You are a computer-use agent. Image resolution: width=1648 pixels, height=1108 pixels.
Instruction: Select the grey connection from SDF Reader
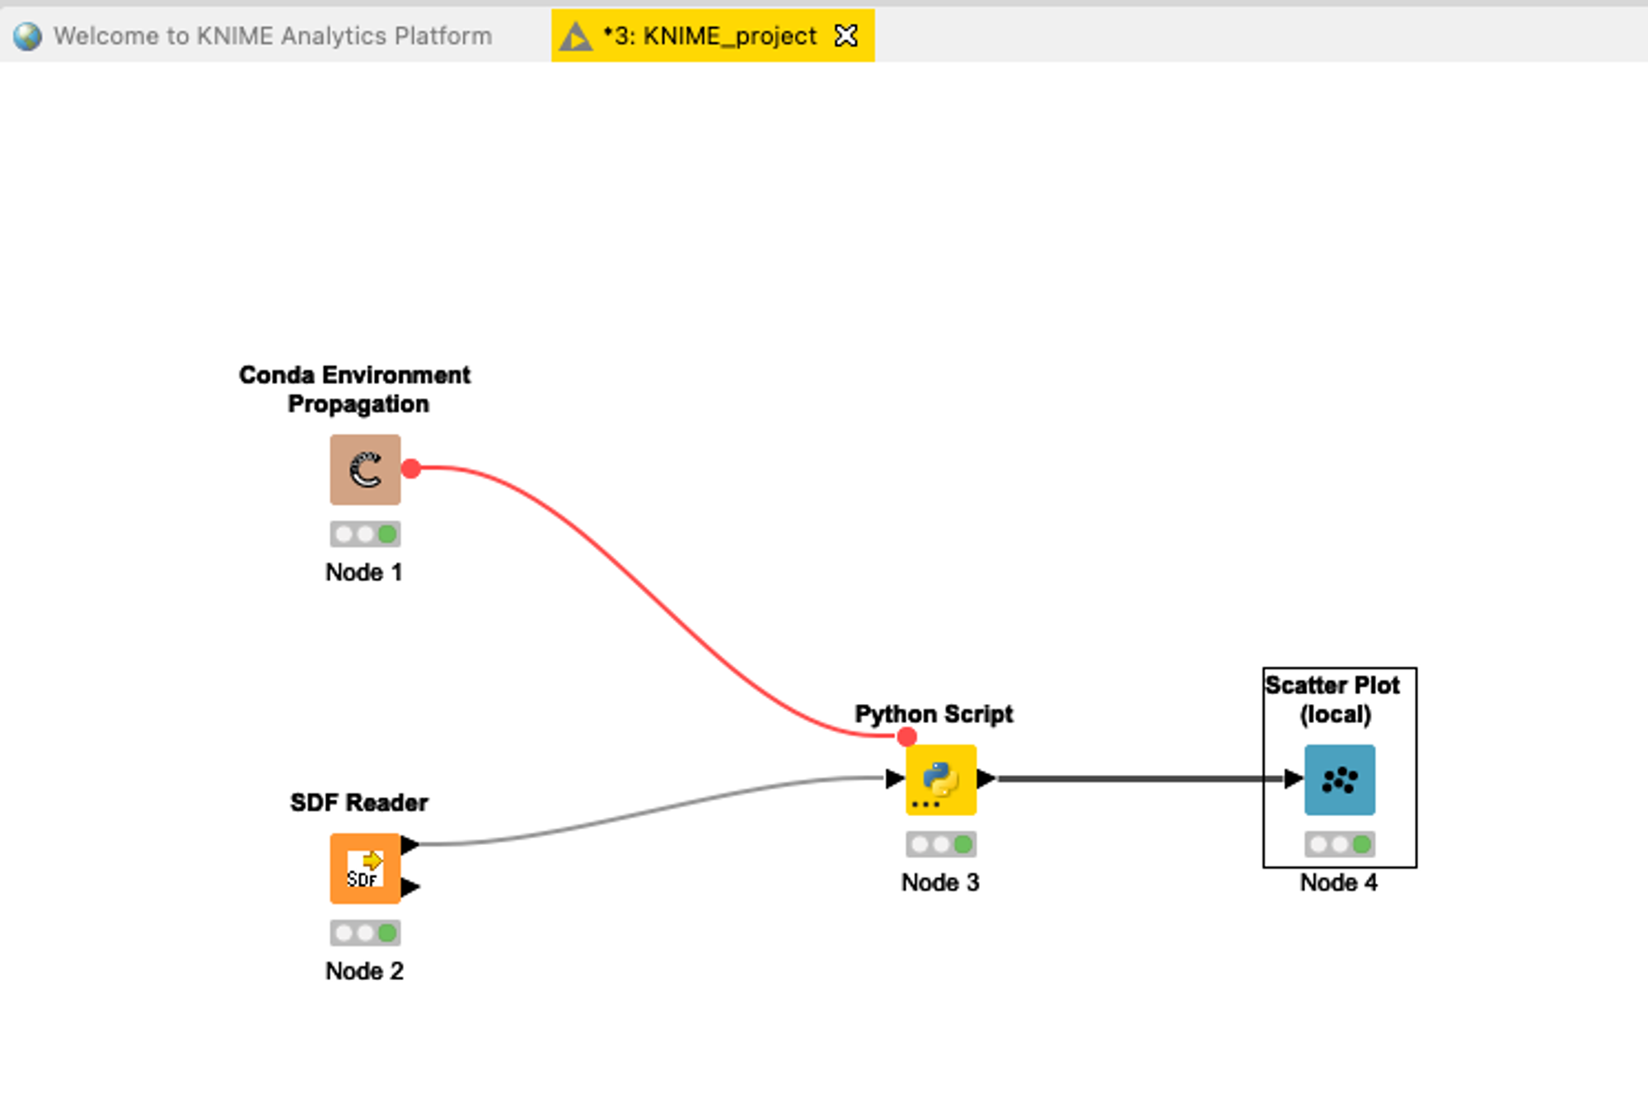pyautogui.click(x=651, y=810)
